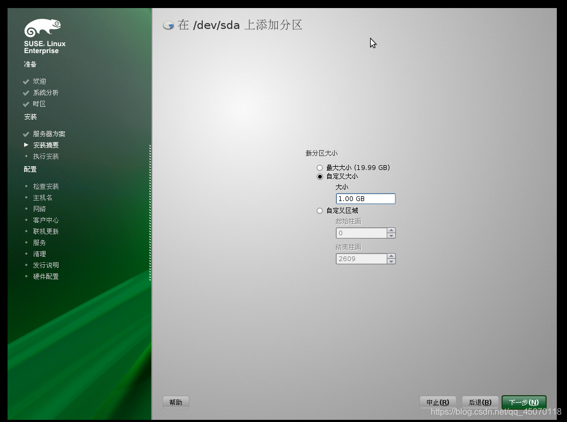This screenshot has width=567, height=422.
Task: Click the disk icon beside the page title
Action: [x=168, y=25]
